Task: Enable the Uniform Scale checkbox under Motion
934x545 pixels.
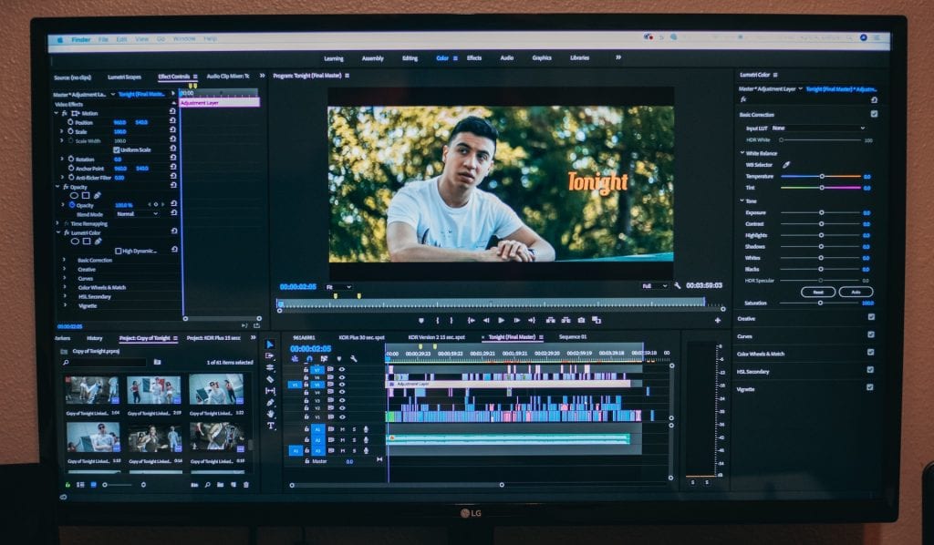Action: click(x=116, y=149)
